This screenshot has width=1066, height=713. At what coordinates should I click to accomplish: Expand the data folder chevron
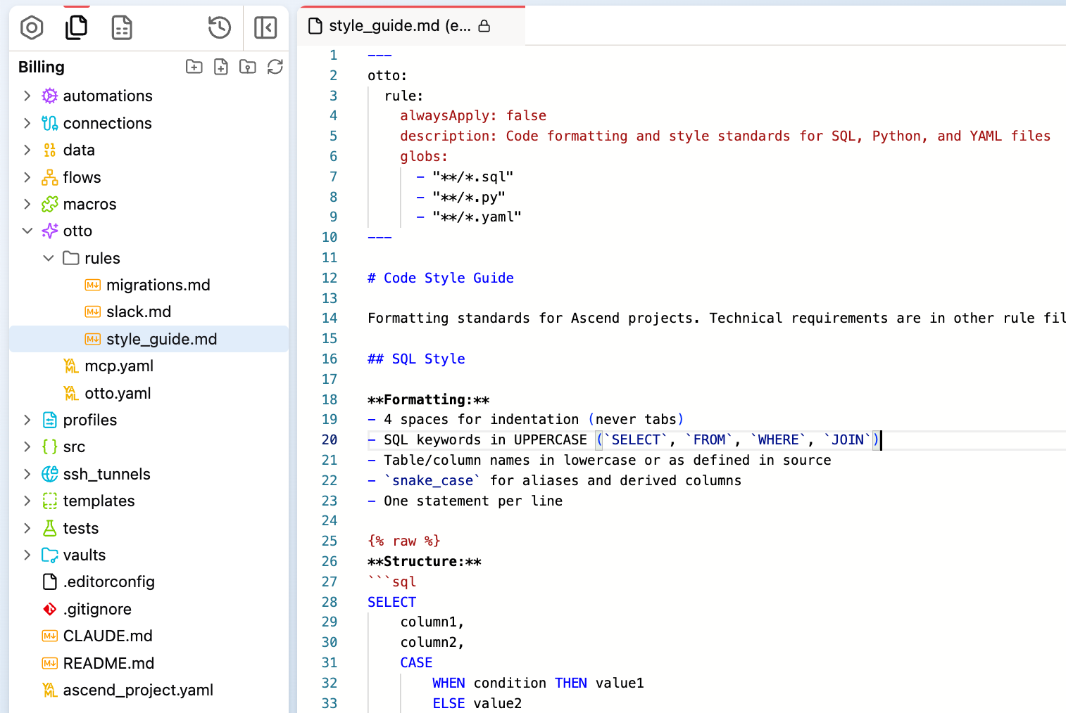click(x=27, y=150)
